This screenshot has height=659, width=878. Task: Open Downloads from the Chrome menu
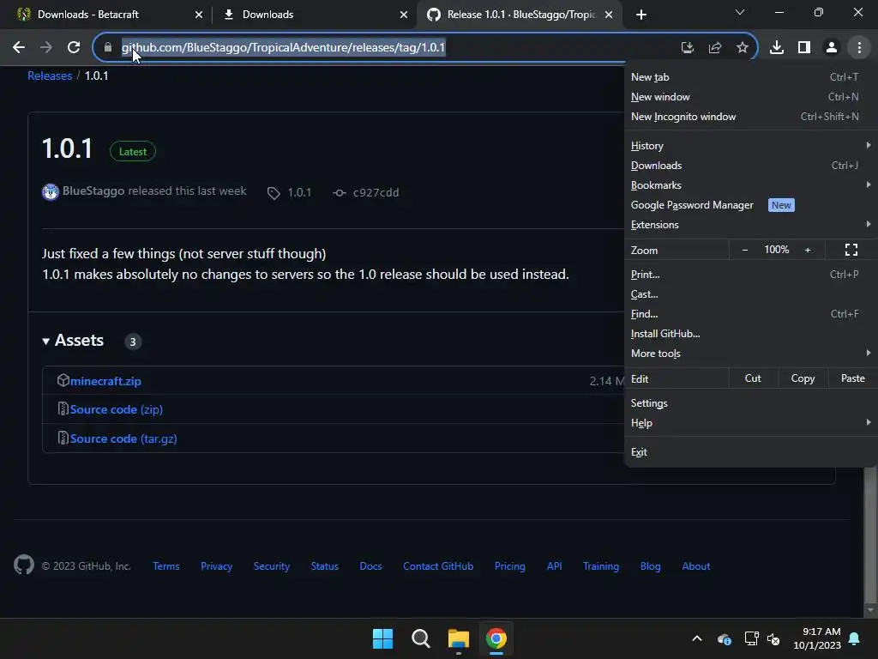click(750, 166)
